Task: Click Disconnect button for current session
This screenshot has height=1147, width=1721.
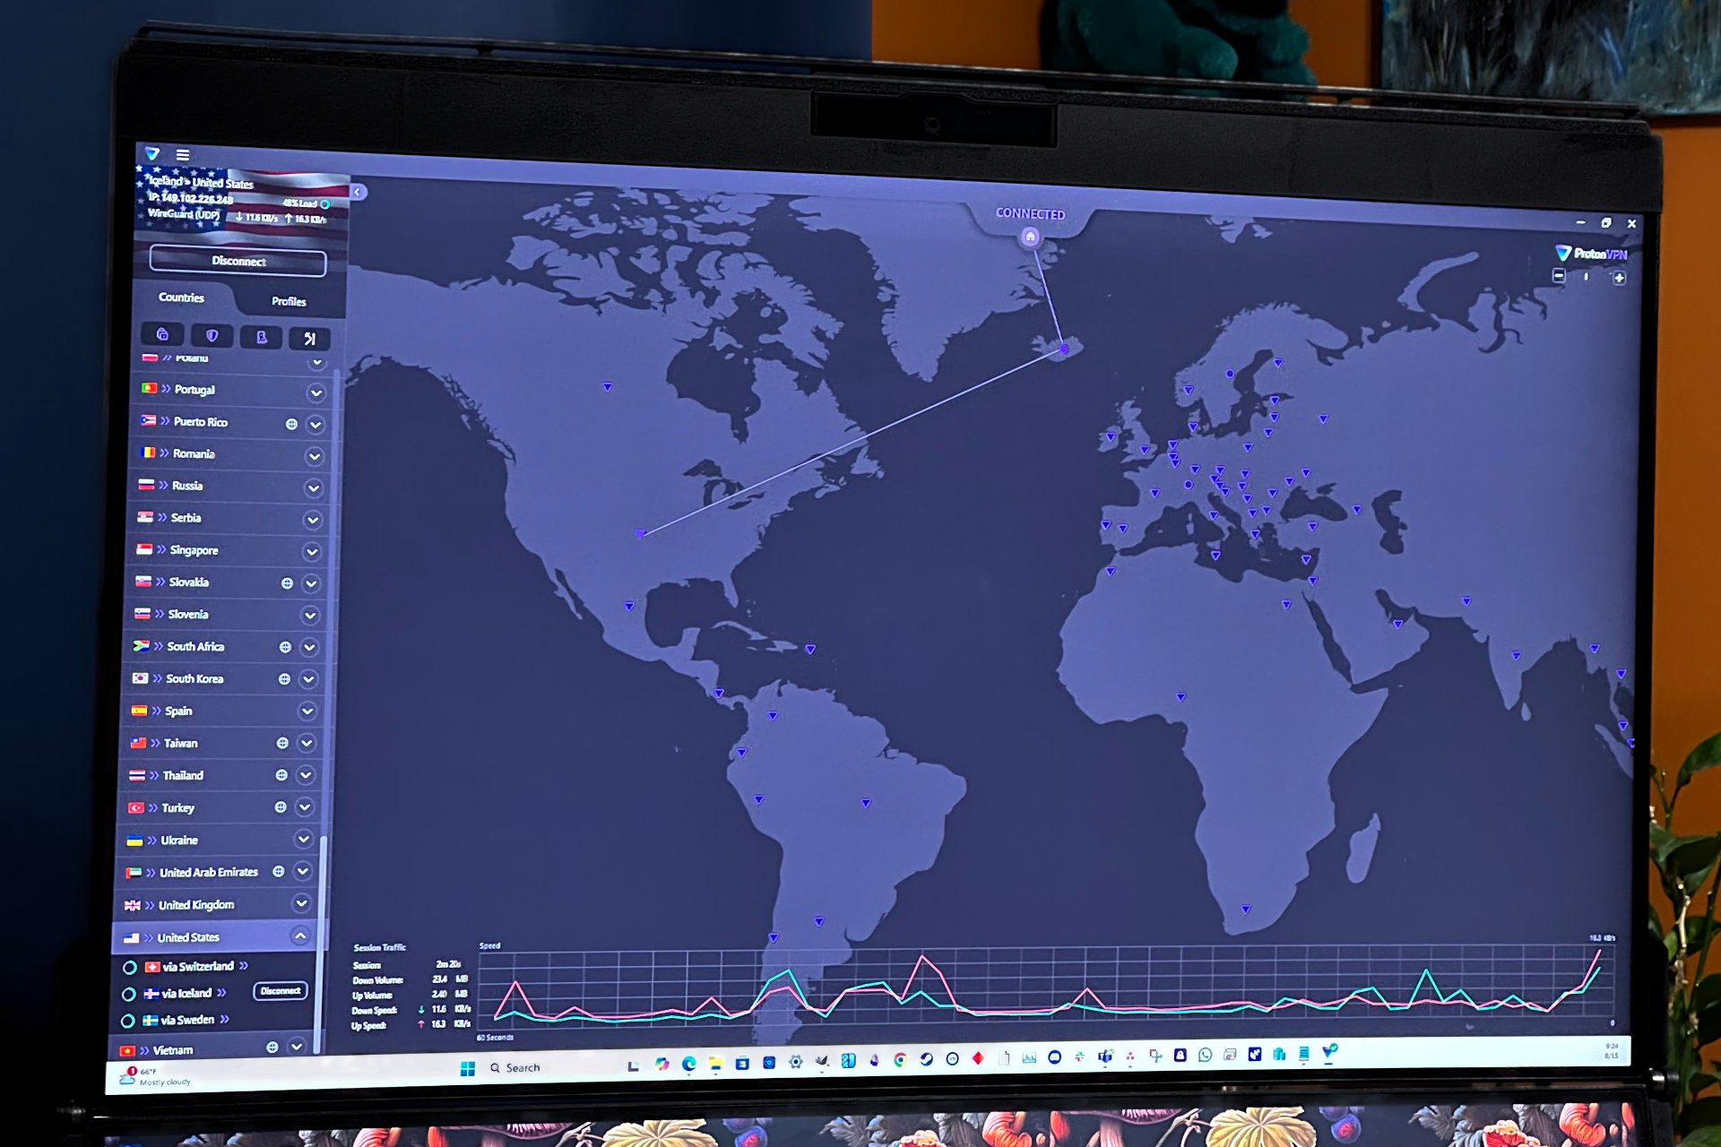Action: click(238, 260)
